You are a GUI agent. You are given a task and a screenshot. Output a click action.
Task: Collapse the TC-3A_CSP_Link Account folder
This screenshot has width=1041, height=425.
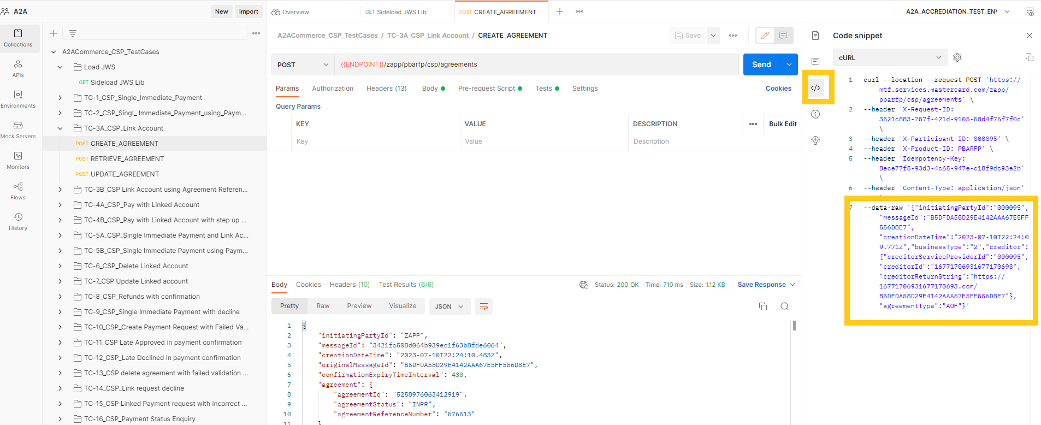tap(60, 128)
